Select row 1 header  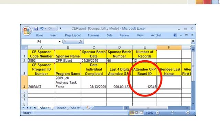click(24, 54)
